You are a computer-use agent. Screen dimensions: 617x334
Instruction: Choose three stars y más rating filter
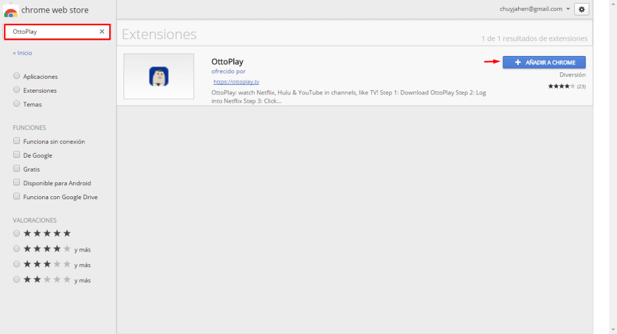coord(16,264)
